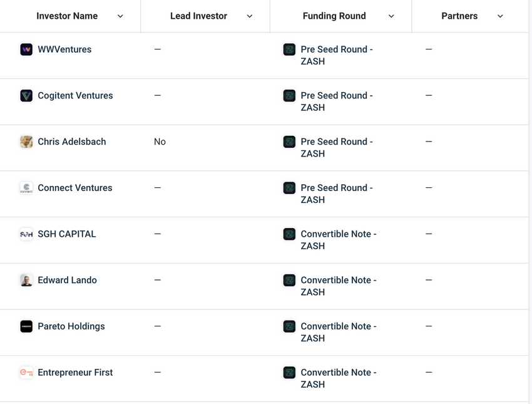Click the ZASH icon in SGH CAPITAL row

pos(289,234)
